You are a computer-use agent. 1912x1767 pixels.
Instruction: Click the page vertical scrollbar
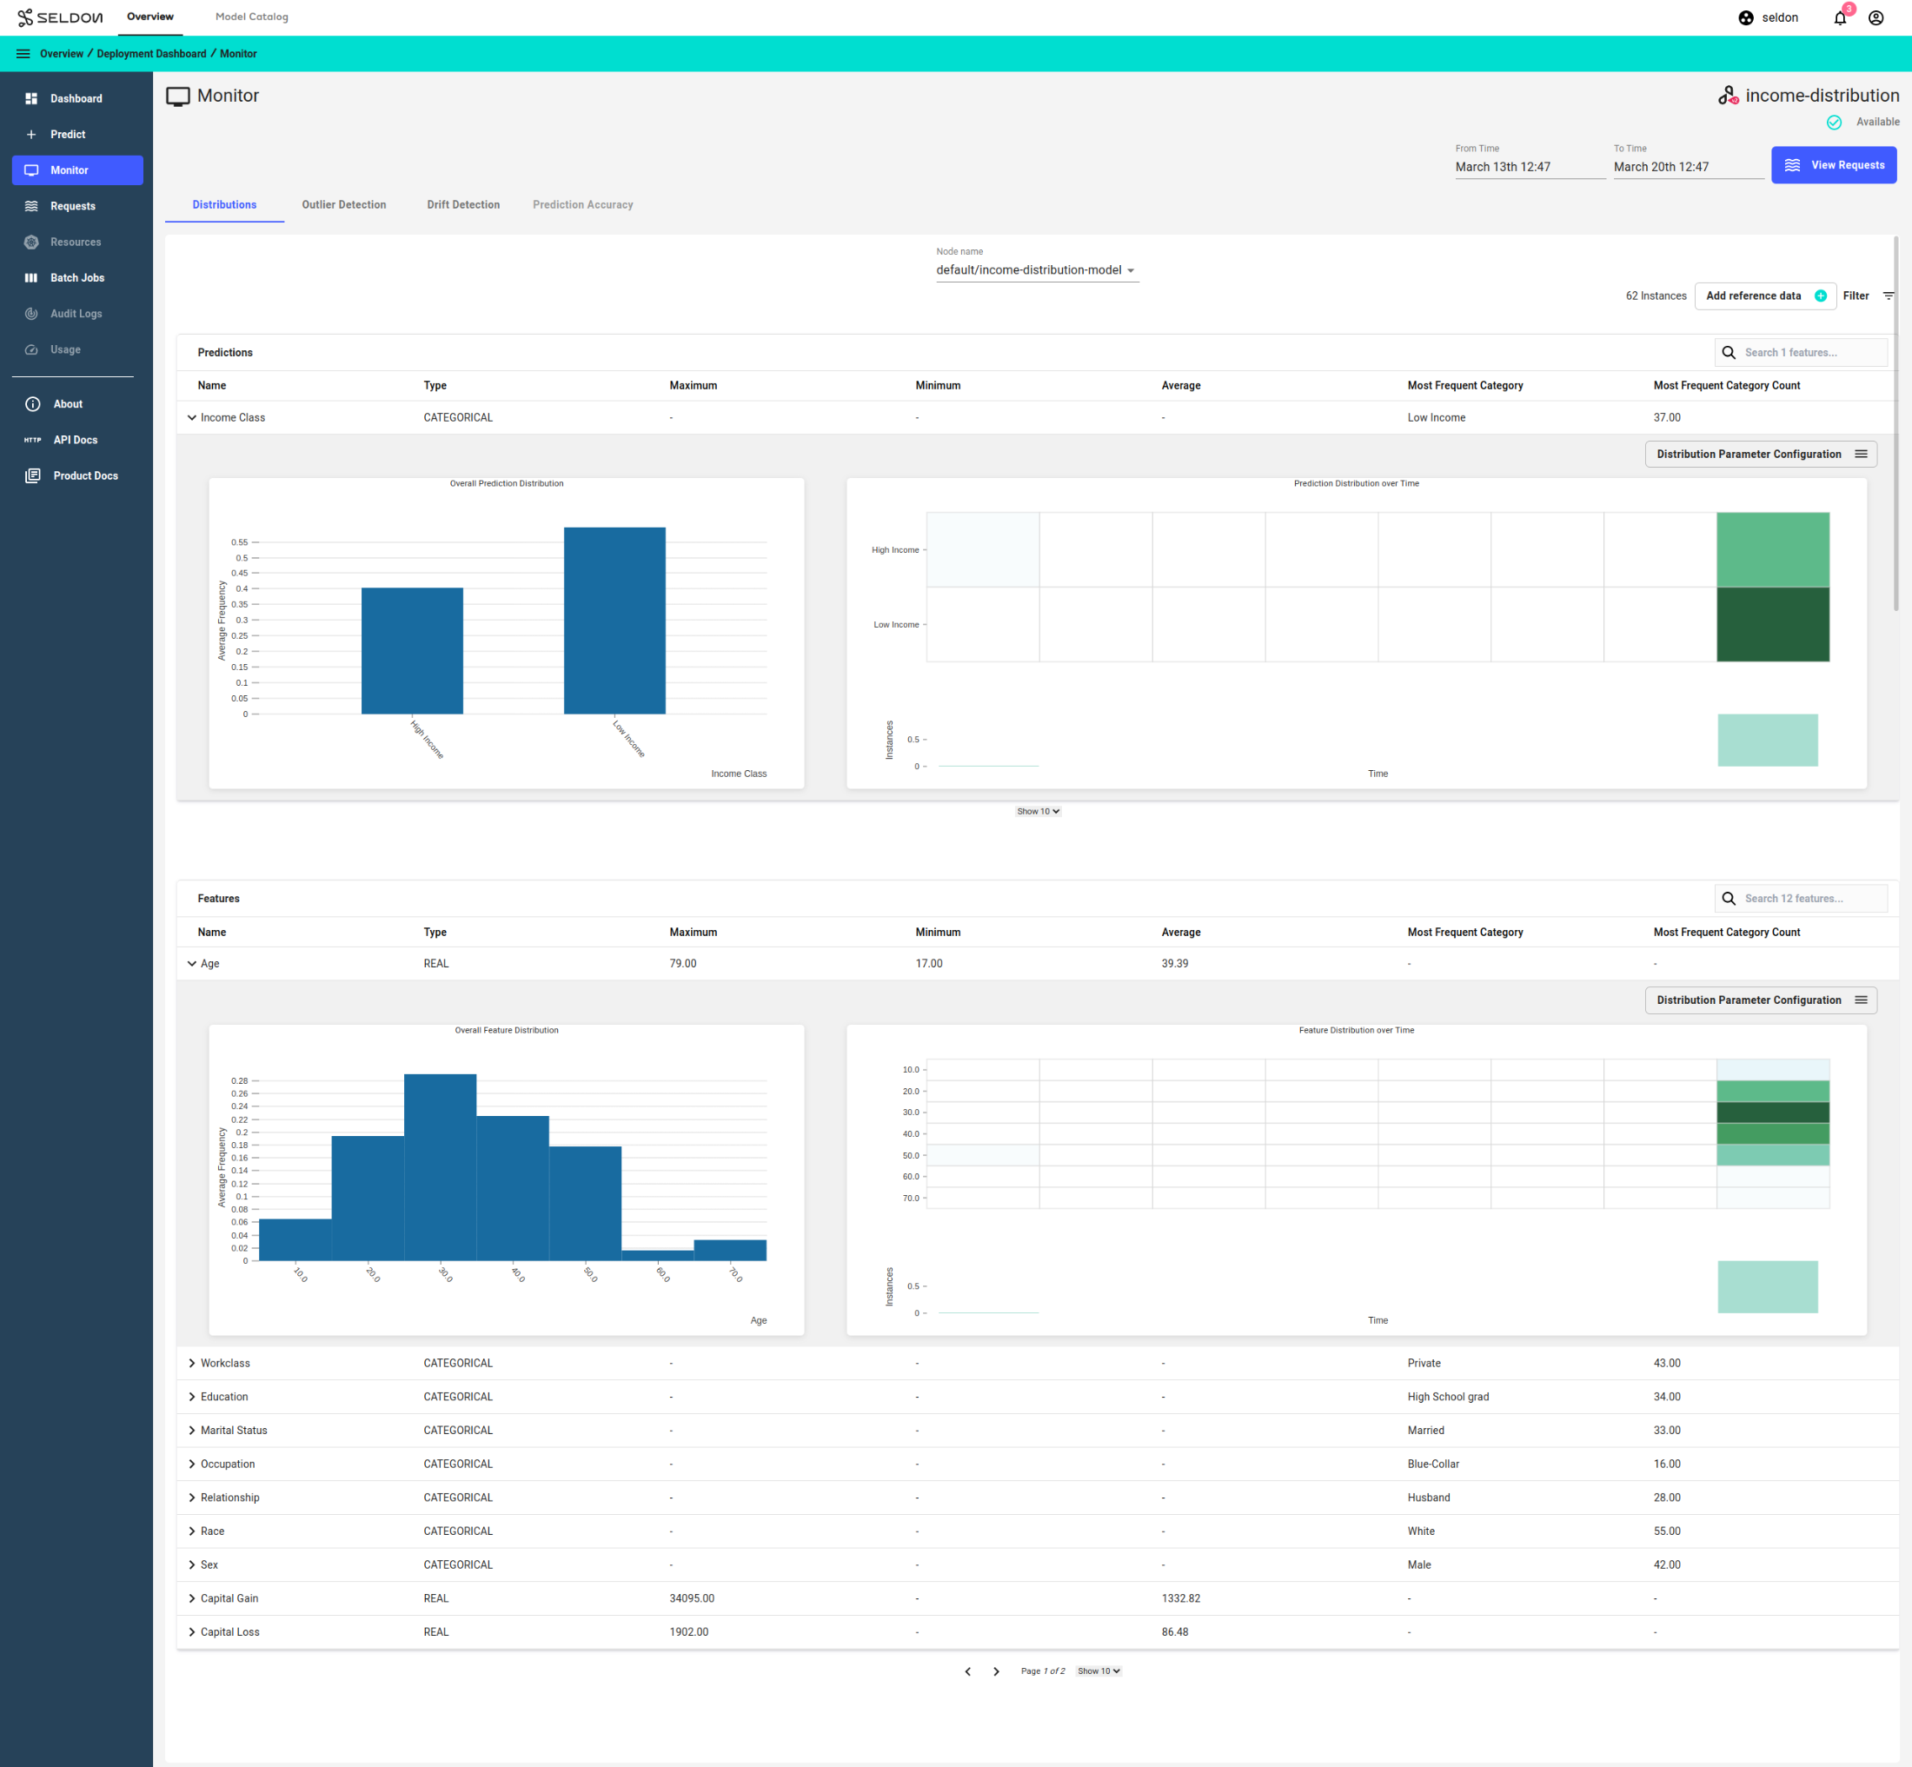click(x=1895, y=422)
